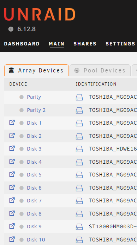137x245 pixels.
Task: Open the Disk 2 settings link
Action: (34, 136)
